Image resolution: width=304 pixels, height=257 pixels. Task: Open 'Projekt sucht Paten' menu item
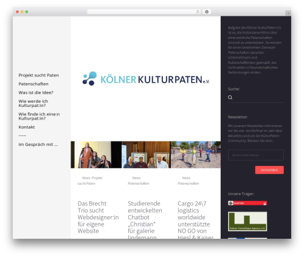(39, 75)
